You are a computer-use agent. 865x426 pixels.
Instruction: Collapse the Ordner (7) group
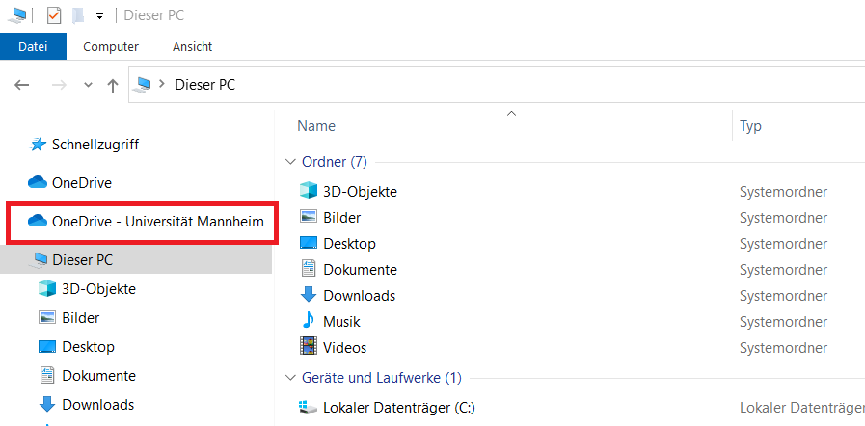(290, 162)
